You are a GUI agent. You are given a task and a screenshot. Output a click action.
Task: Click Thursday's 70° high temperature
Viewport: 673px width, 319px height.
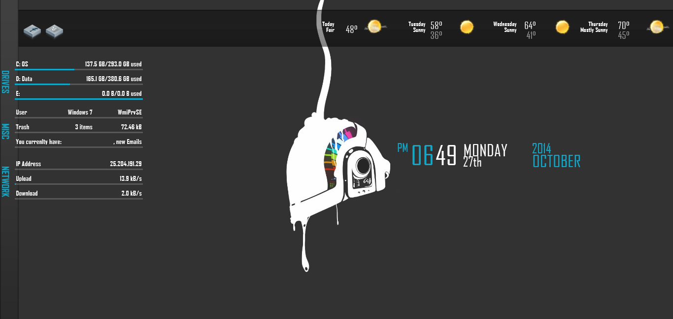tap(624, 25)
